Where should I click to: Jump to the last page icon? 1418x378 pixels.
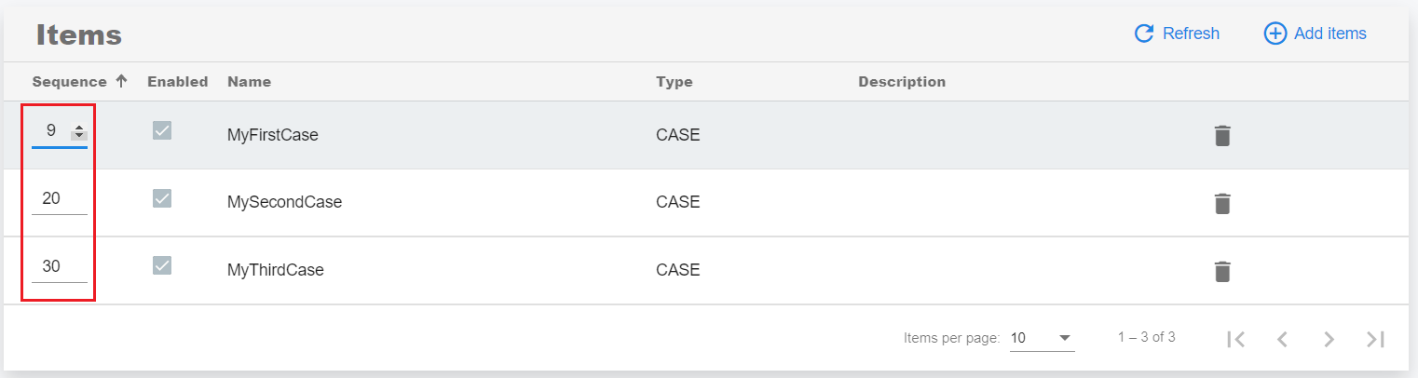pos(1375,339)
